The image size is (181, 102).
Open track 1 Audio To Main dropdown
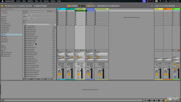[61, 60]
